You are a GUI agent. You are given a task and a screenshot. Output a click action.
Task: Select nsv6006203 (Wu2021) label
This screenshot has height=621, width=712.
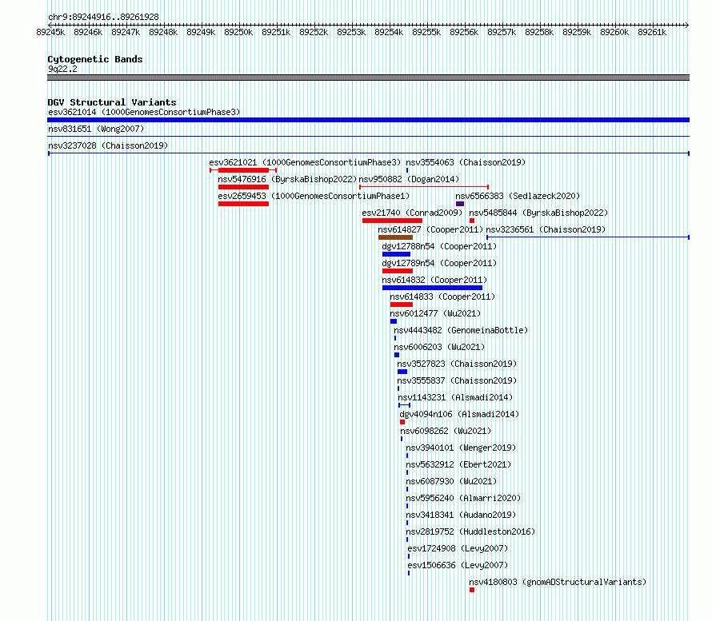point(439,347)
